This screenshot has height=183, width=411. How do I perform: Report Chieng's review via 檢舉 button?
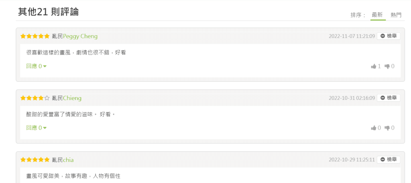tap(389, 98)
